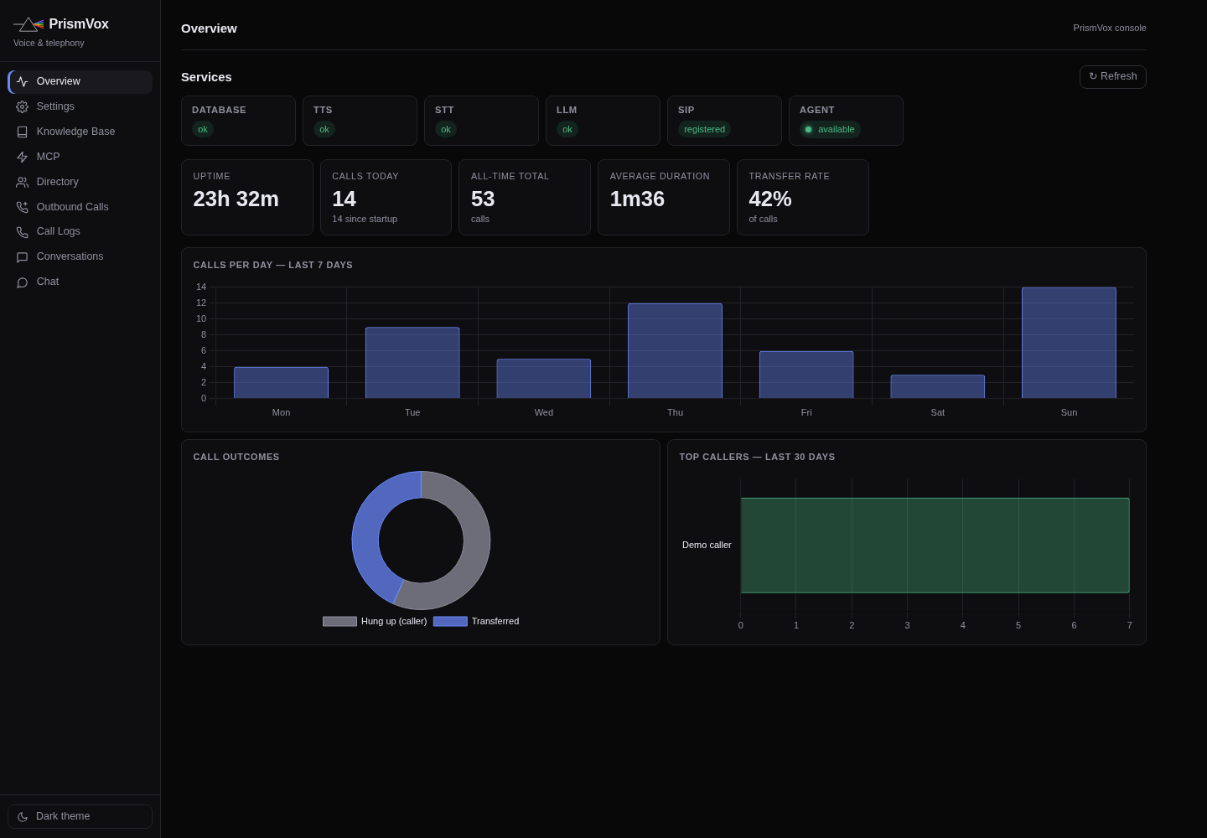This screenshot has width=1207, height=838.
Task: Click the 1m36 average duration value
Action: (637, 199)
